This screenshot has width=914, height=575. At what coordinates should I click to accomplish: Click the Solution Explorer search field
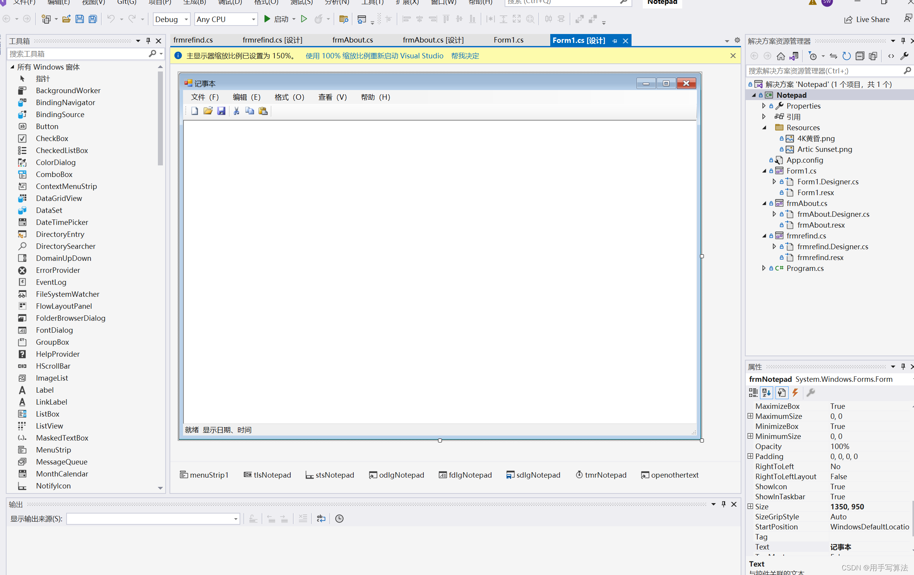824,71
